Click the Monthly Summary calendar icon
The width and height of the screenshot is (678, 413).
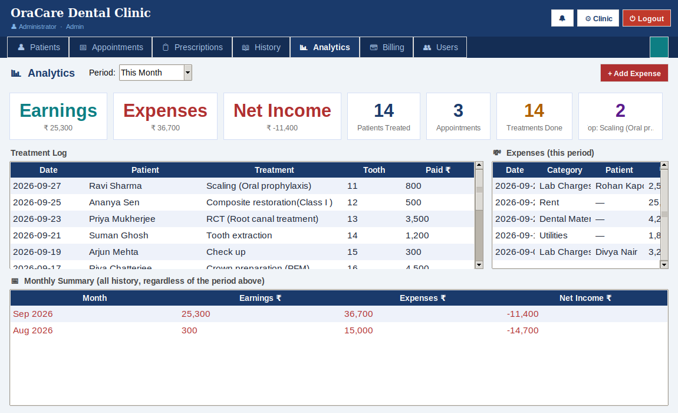coord(15,281)
